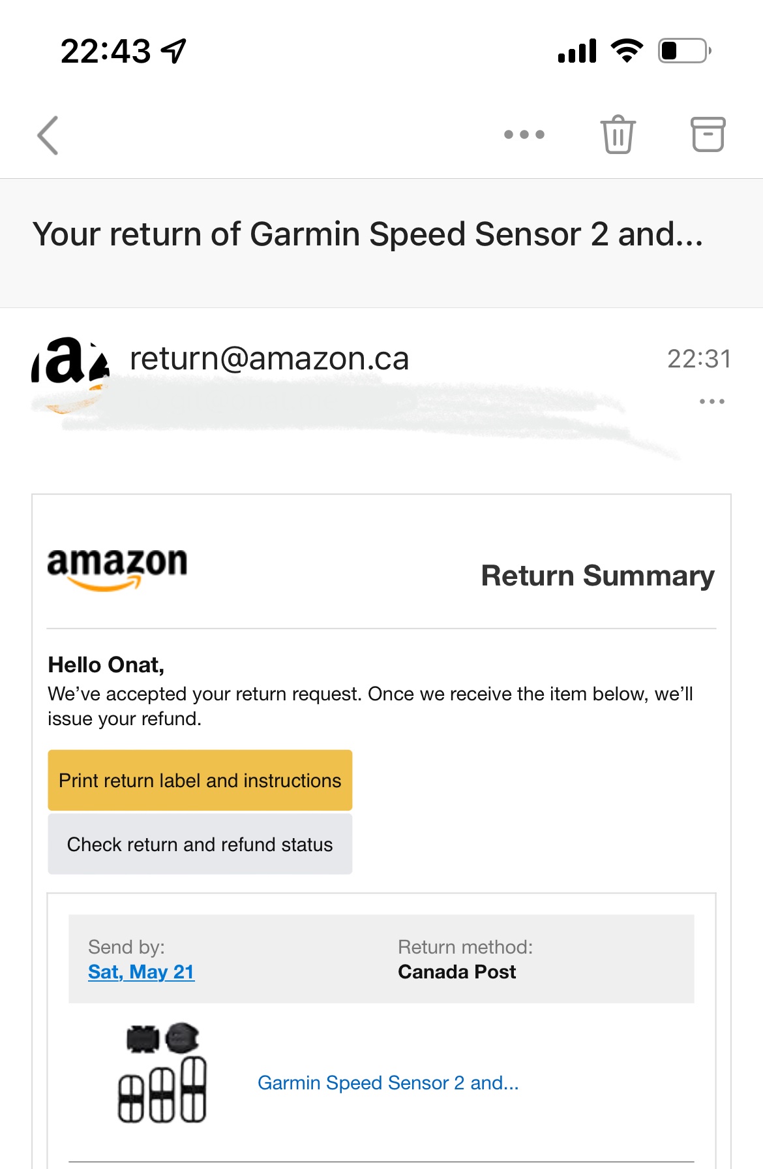Image resolution: width=763 pixels, height=1169 pixels.
Task: Open message options dots below 22:31
Action: click(x=711, y=401)
